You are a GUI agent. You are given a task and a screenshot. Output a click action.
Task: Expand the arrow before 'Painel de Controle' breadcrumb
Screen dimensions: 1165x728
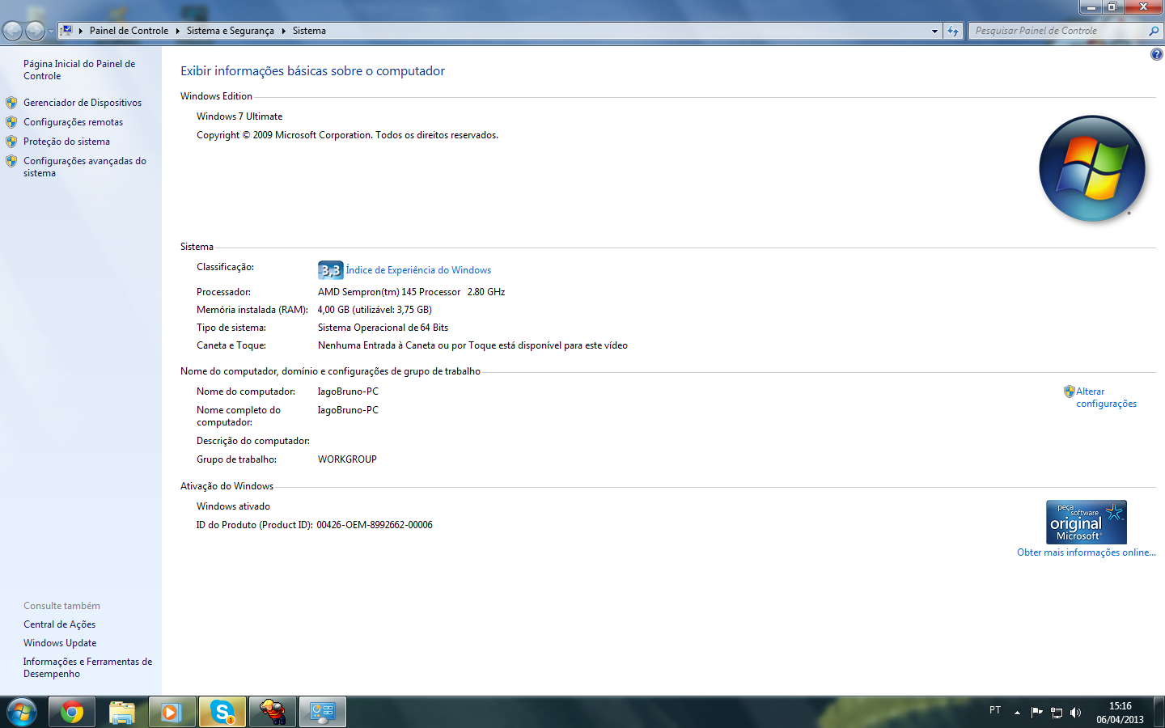point(81,31)
